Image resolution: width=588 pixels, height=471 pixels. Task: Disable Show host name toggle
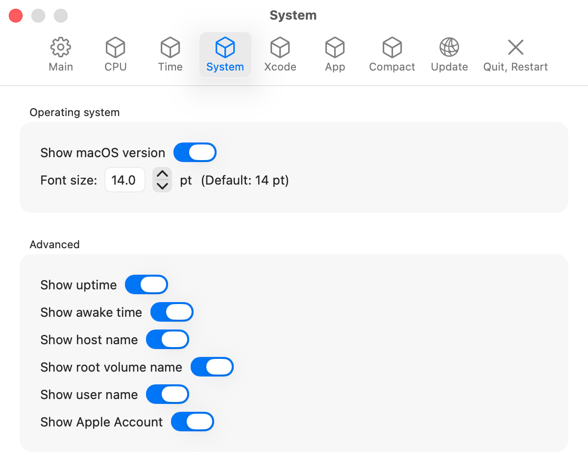point(168,340)
